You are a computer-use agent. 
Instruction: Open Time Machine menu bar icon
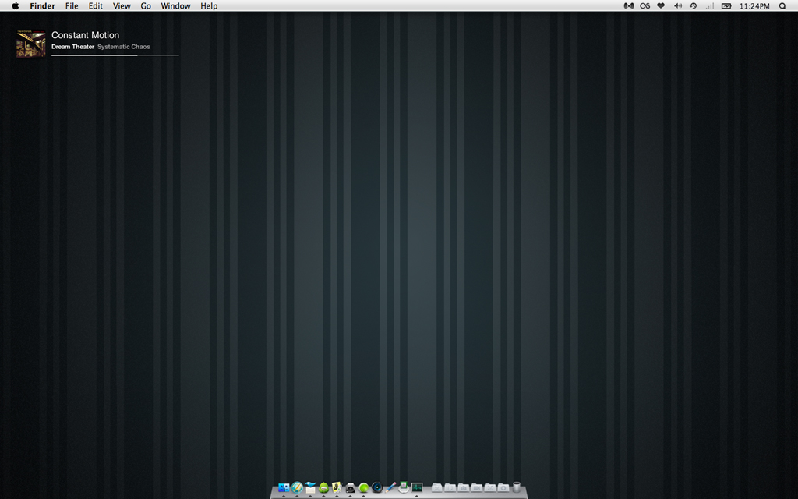(693, 6)
